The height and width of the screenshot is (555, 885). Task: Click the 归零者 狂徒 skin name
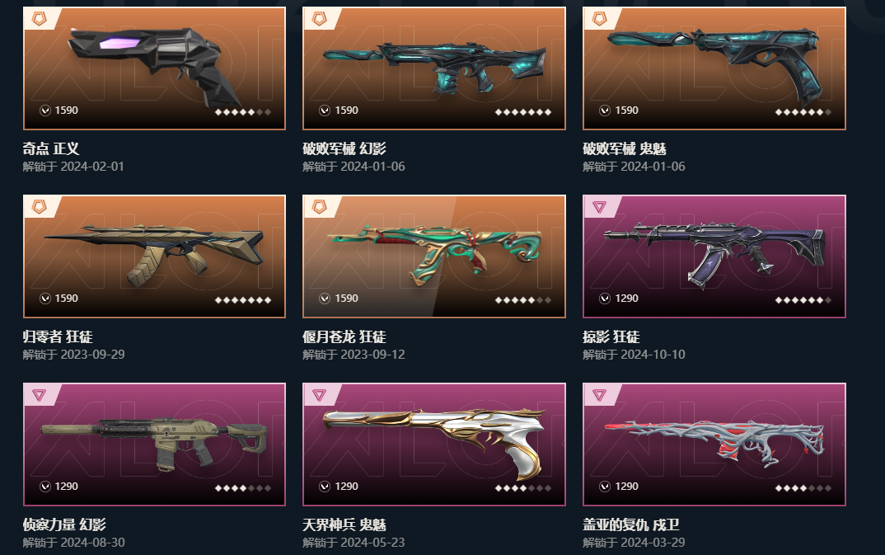click(x=58, y=337)
